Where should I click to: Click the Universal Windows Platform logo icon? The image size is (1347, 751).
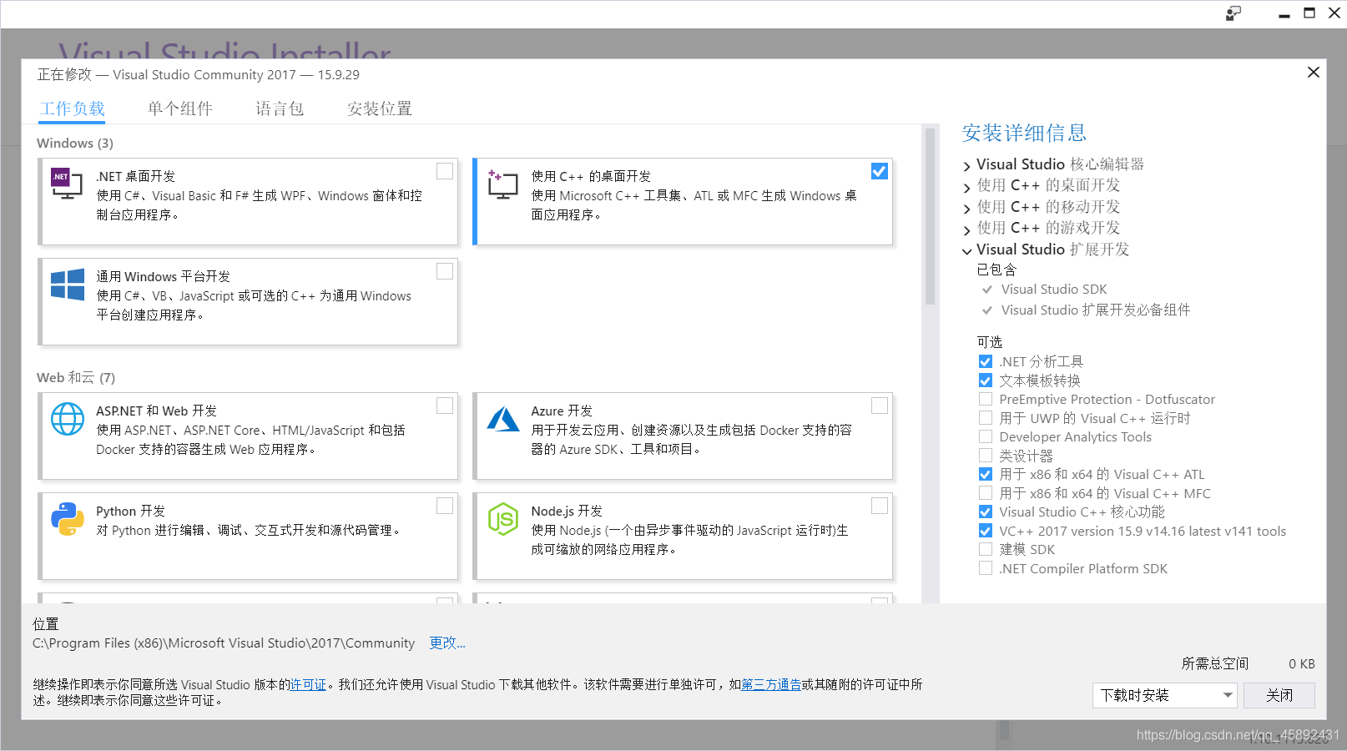(x=67, y=285)
